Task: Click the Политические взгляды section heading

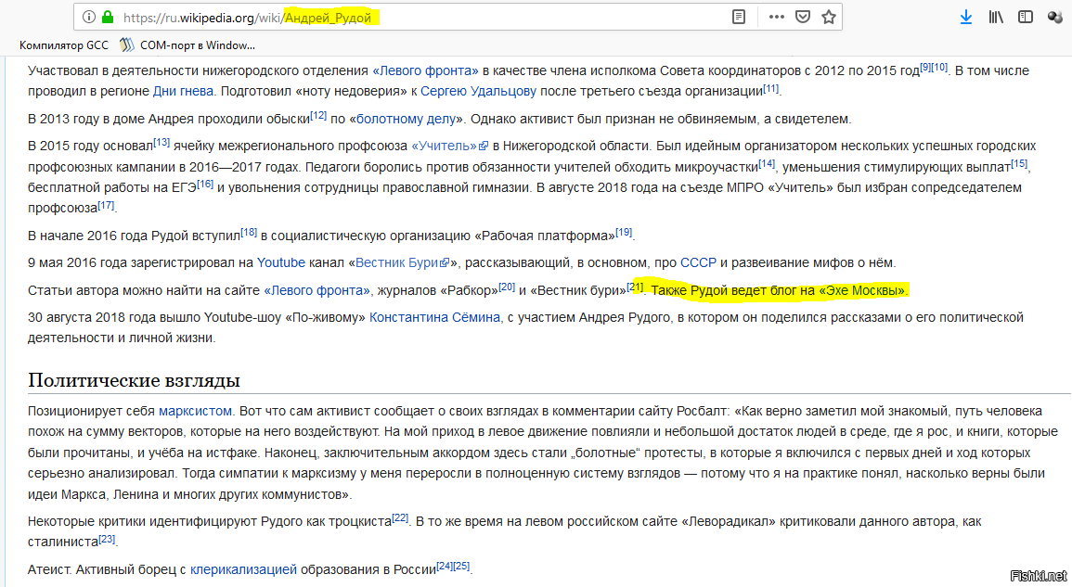Action: coord(134,380)
